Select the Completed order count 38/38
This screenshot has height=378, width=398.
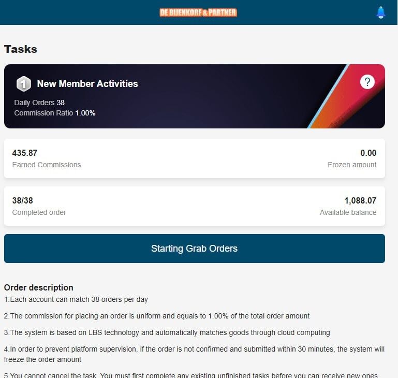pos(23,200)
